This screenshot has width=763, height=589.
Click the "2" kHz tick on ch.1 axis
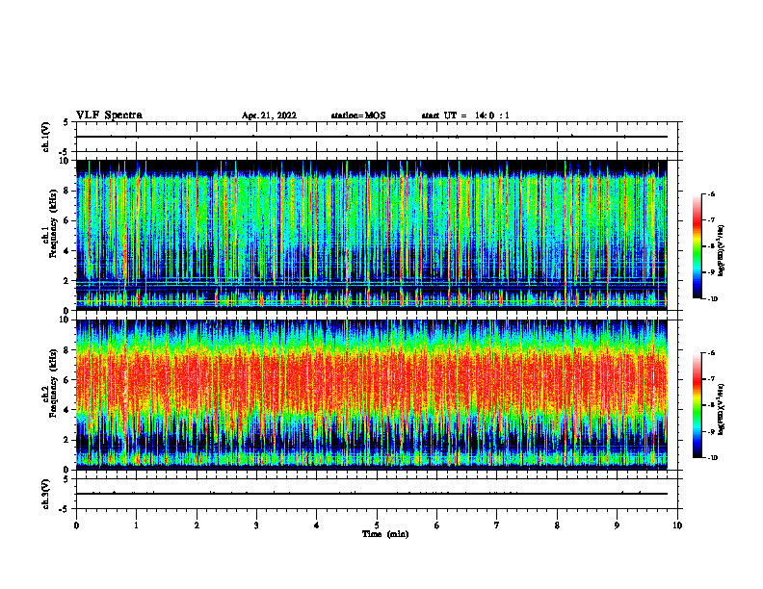coord(67,281)
